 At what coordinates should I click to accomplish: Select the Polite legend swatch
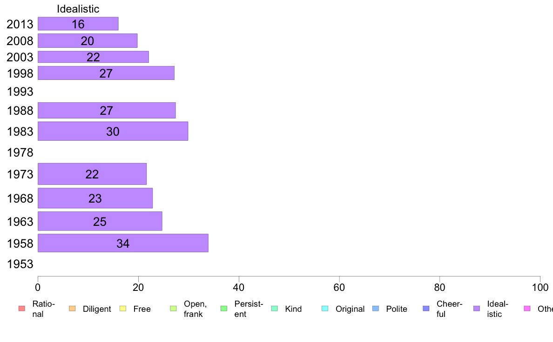[376, 309]
